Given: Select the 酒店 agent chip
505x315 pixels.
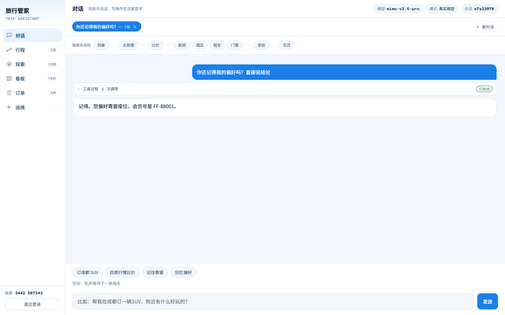Looking at the screenshot, I should pyautogui.click(x=200, y=45).
